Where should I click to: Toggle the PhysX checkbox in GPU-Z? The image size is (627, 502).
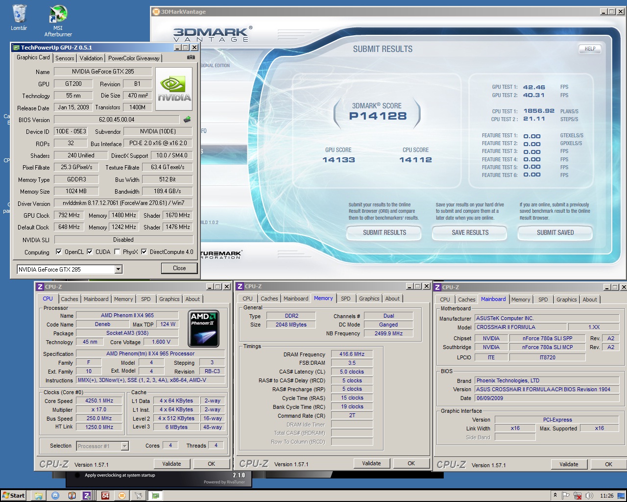click(x=117, y=251)
